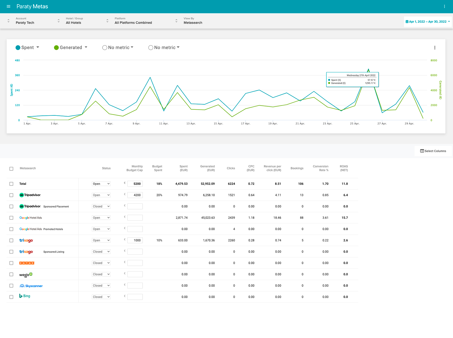Click the Google Hotel Ads Promoted Hotels logo

click(x=31, y=229)
